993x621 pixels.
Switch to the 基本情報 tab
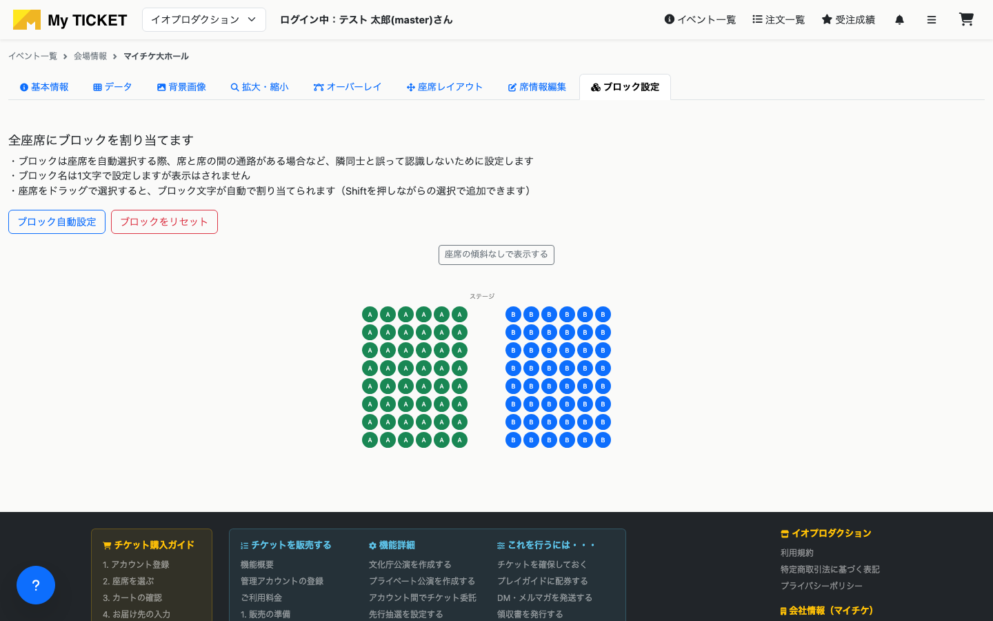click(x=44, y=87)
